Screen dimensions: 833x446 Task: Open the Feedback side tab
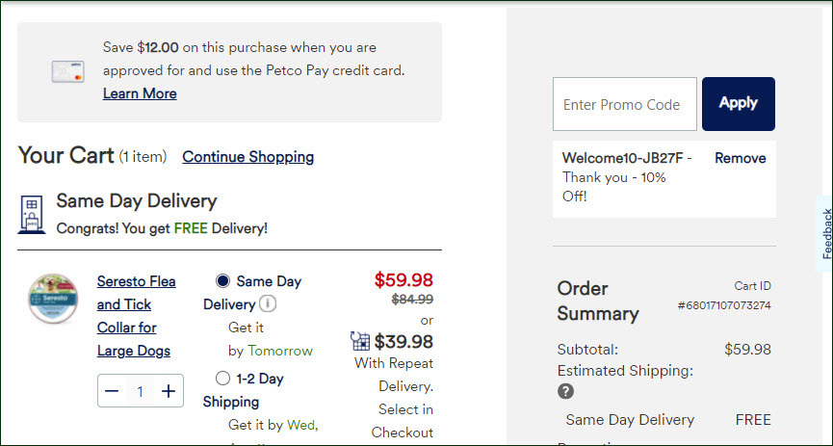tap(826, 234)
